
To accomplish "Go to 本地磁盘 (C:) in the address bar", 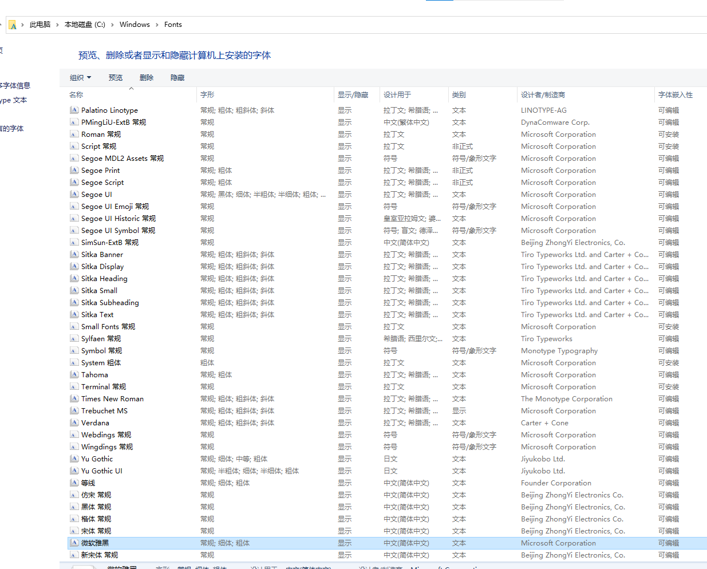I will 85,25.
